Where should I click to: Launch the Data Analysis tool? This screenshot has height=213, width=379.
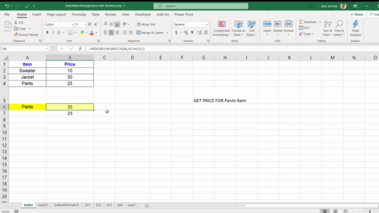[355, 28]
